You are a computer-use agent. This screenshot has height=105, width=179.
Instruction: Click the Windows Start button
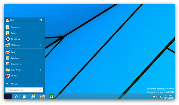pos(8,97)
